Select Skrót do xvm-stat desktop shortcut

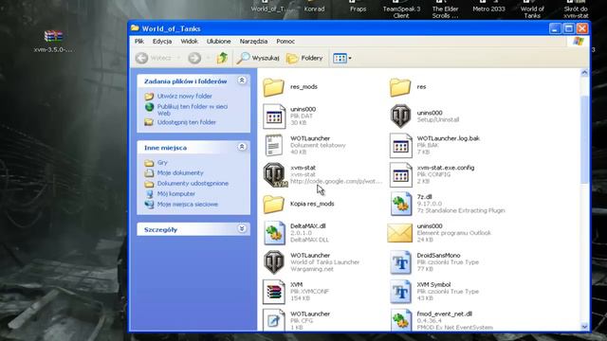pos(576,9)
